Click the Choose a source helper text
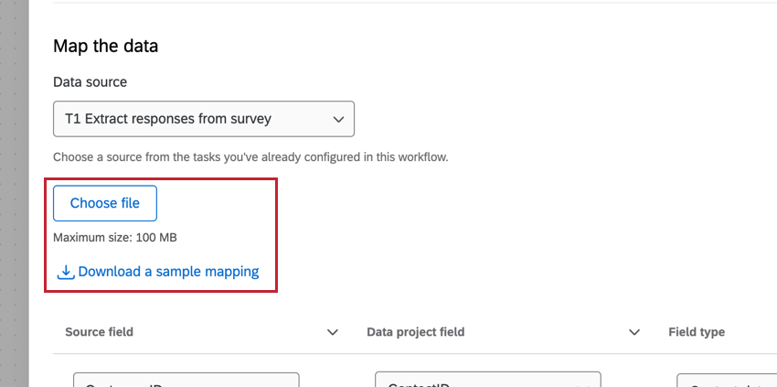Viewport: 777px width, 387px height. point(250,157)
